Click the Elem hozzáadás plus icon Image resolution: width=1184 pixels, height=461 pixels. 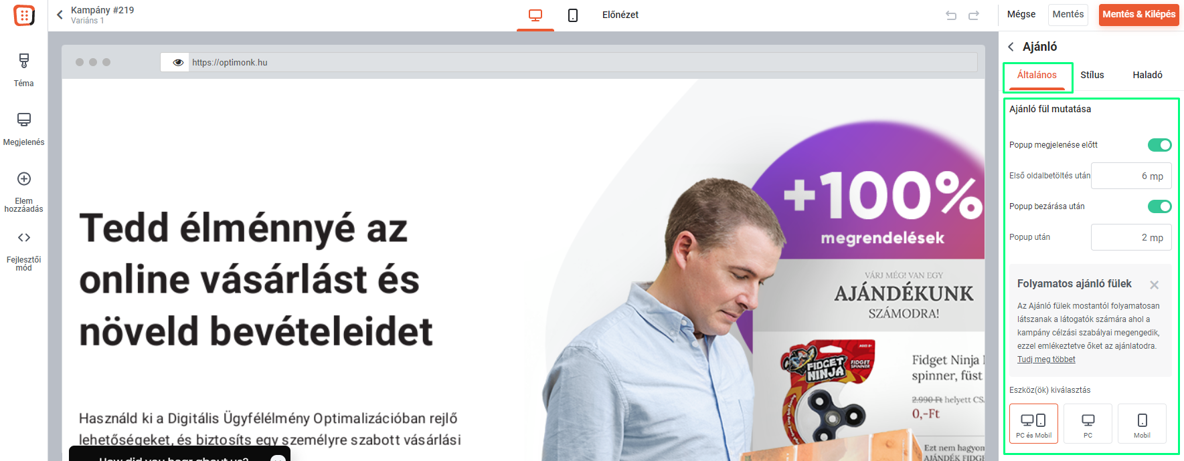point(24,179)
